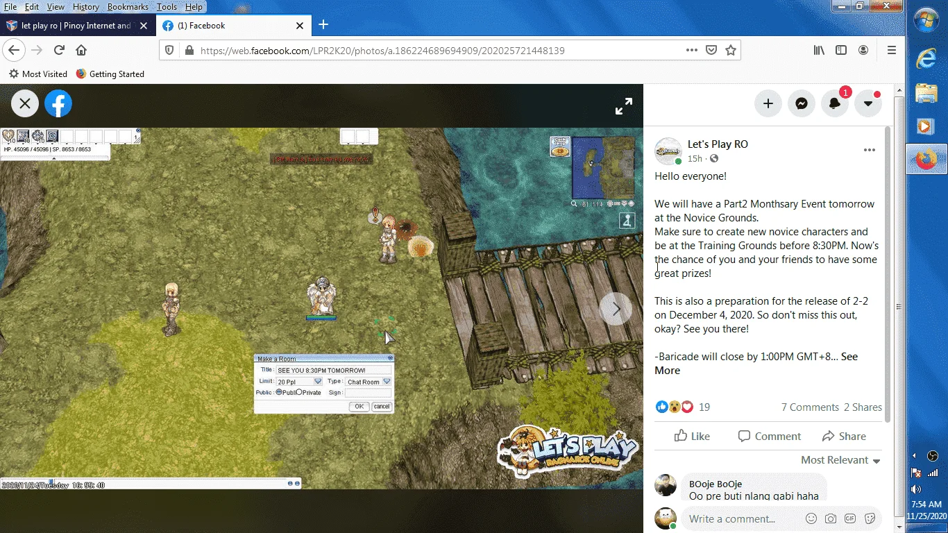Open the Getting Started bookmark

coord(110,74)
